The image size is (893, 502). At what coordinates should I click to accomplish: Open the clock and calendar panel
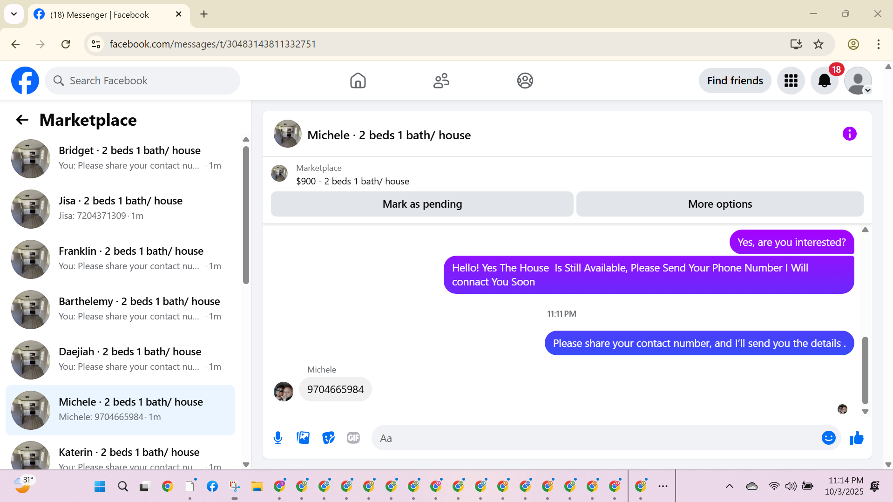point(844,486)
